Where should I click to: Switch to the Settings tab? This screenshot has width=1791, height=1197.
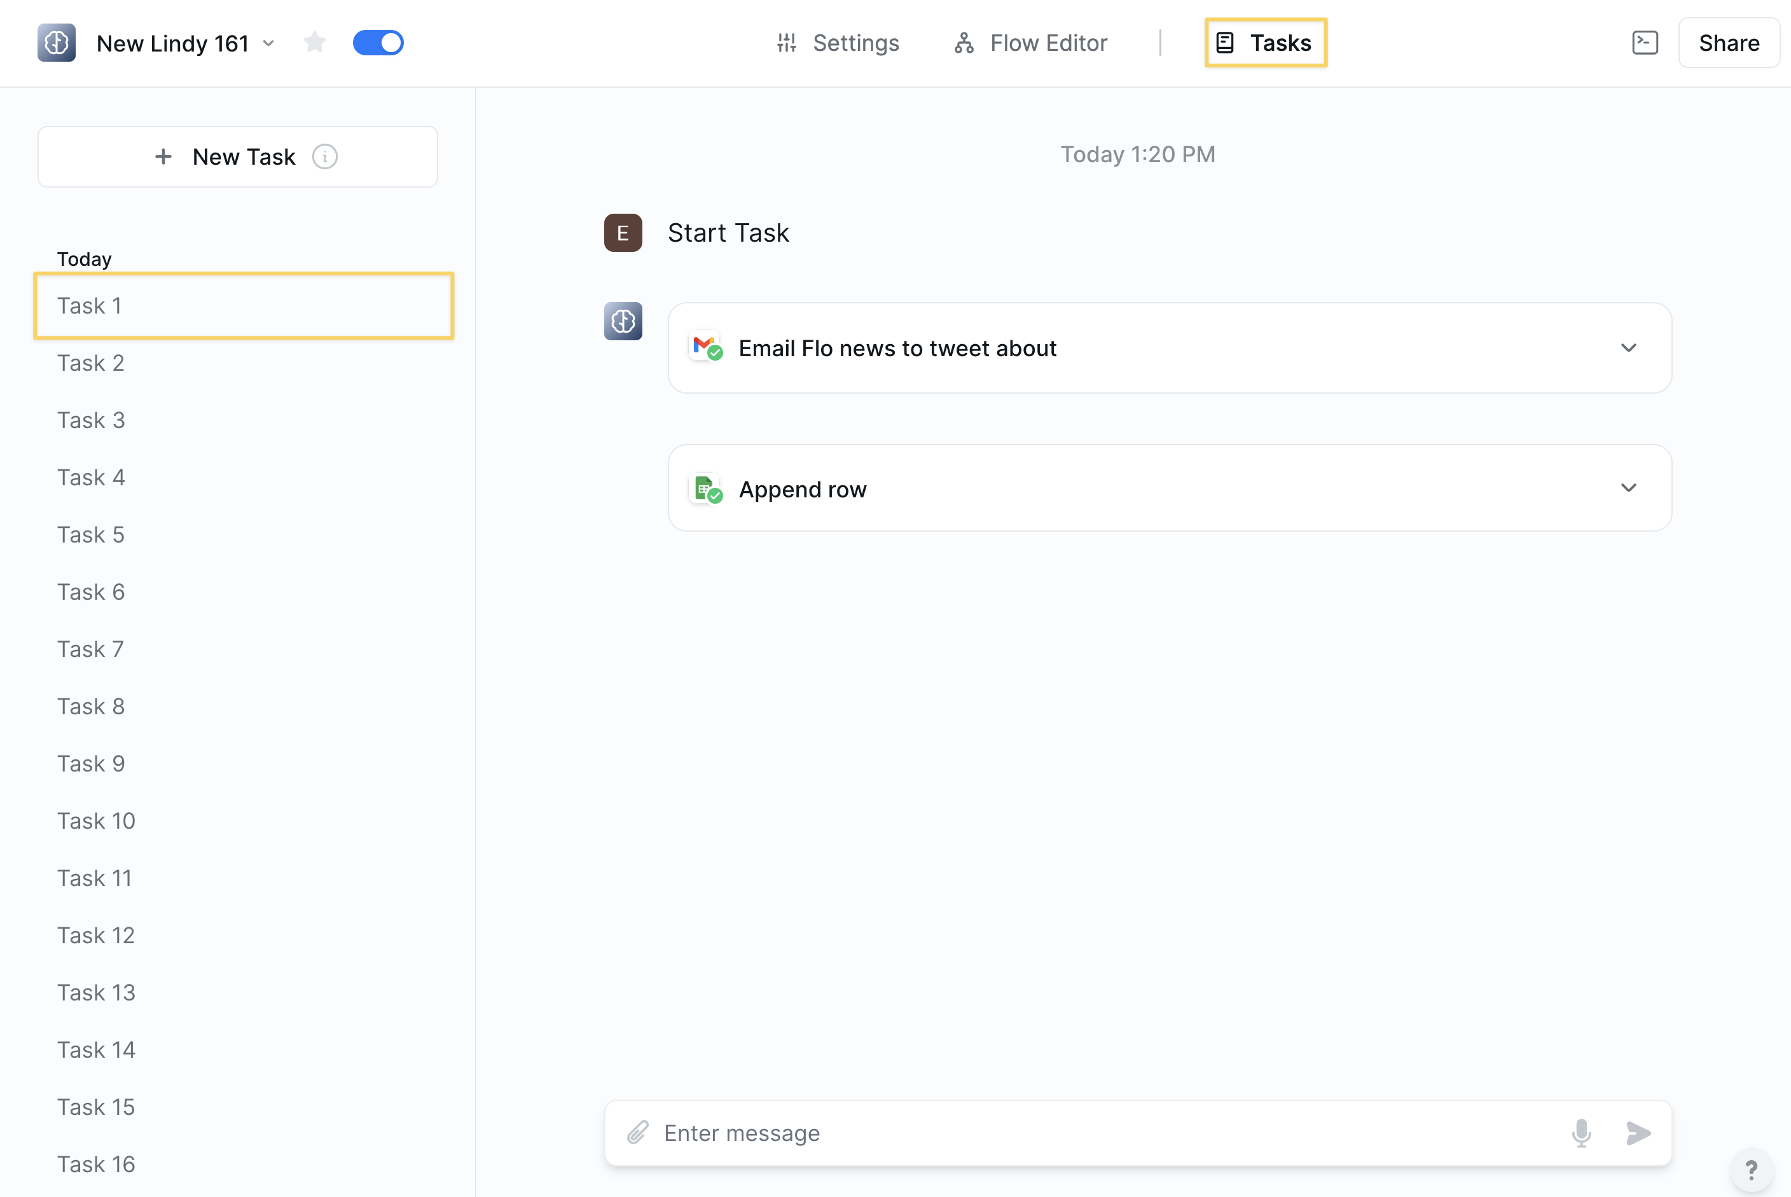838,43
